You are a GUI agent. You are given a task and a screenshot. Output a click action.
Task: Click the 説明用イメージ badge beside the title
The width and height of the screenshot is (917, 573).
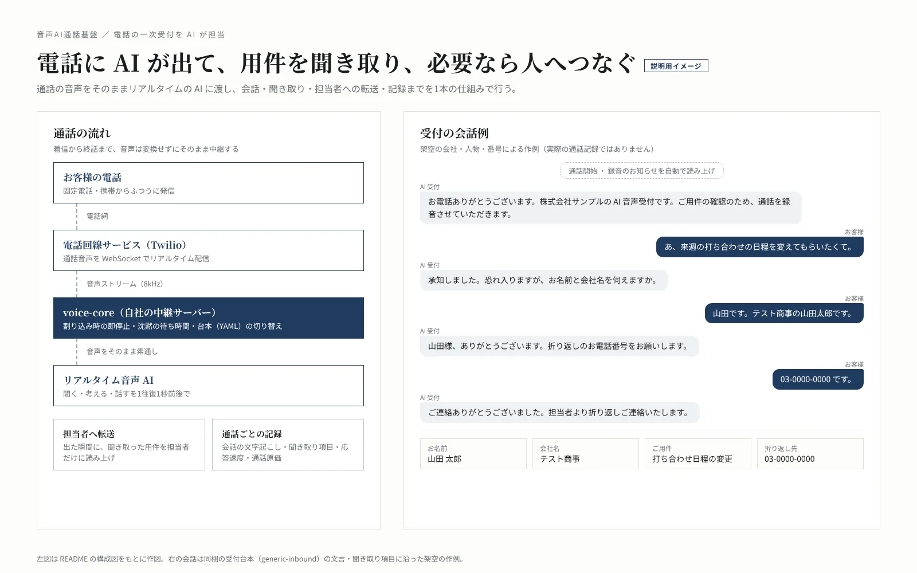point(676,66)
